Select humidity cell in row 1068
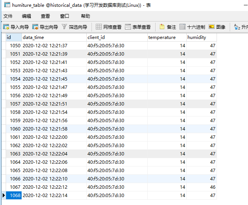248x205 pixels. click(201, 196)
